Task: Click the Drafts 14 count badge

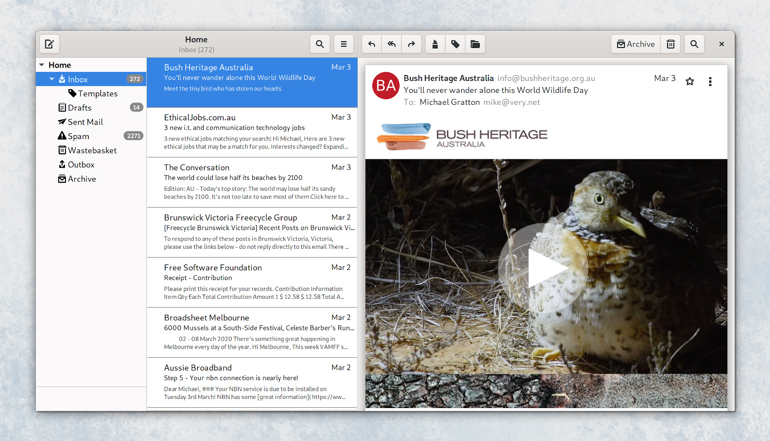Action: click(x=136, y=108)
